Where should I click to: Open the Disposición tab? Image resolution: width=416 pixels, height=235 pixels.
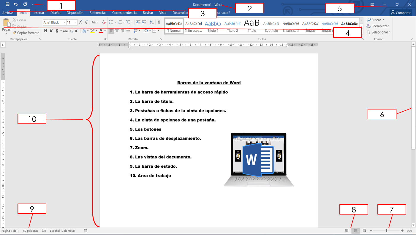pyautogui.click(x=75, y=13)
